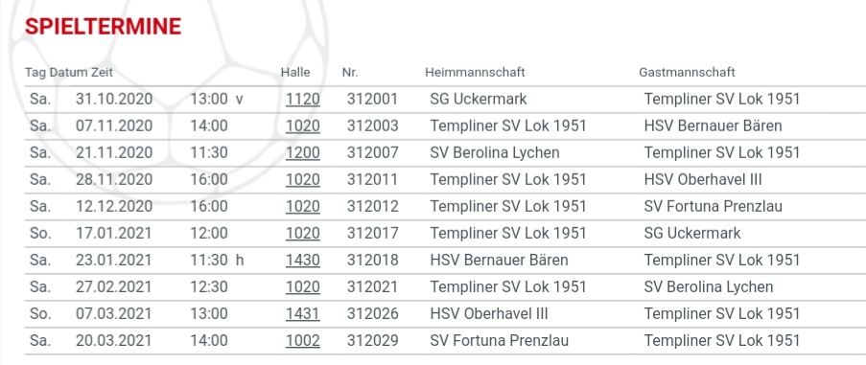
Task: Open hall link 1020 on 07.11.2020 row
Action: pos(303,126)
